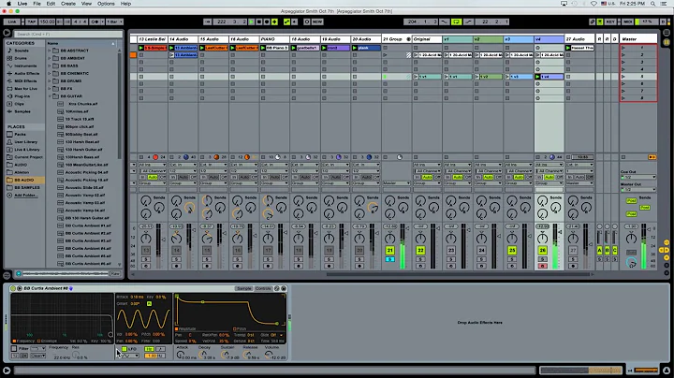This screenshot has height=378, width=674.
Task: Open the Help menu
Action: [x=125, y=4]
